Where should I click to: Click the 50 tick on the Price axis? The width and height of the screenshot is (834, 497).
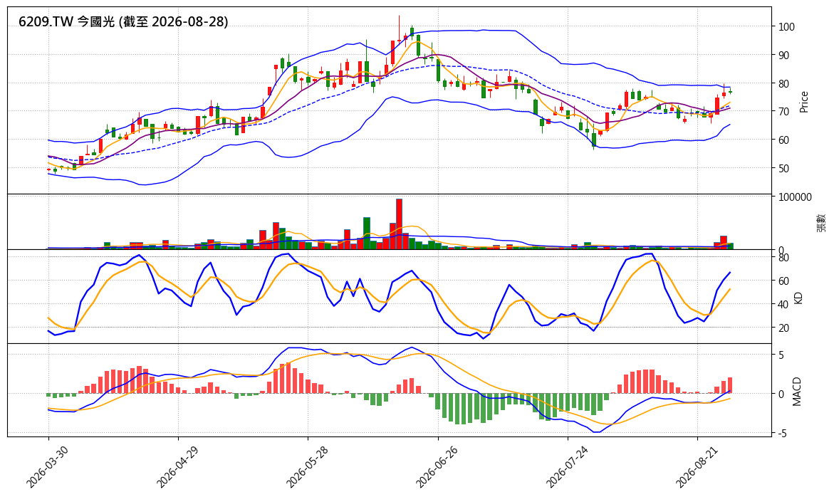783,169
